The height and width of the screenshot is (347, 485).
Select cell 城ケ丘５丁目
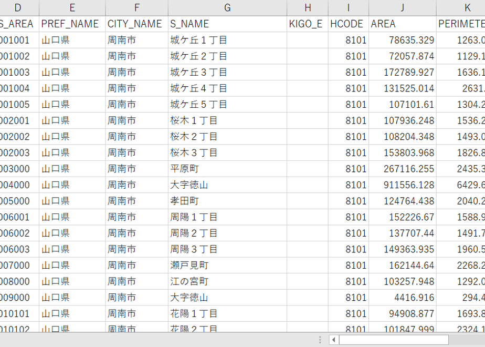coord(227,105)
